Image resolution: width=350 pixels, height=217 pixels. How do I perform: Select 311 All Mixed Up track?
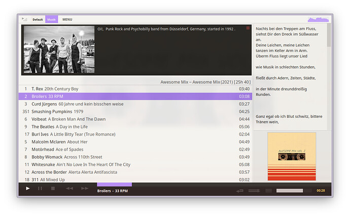click(135, 180)
